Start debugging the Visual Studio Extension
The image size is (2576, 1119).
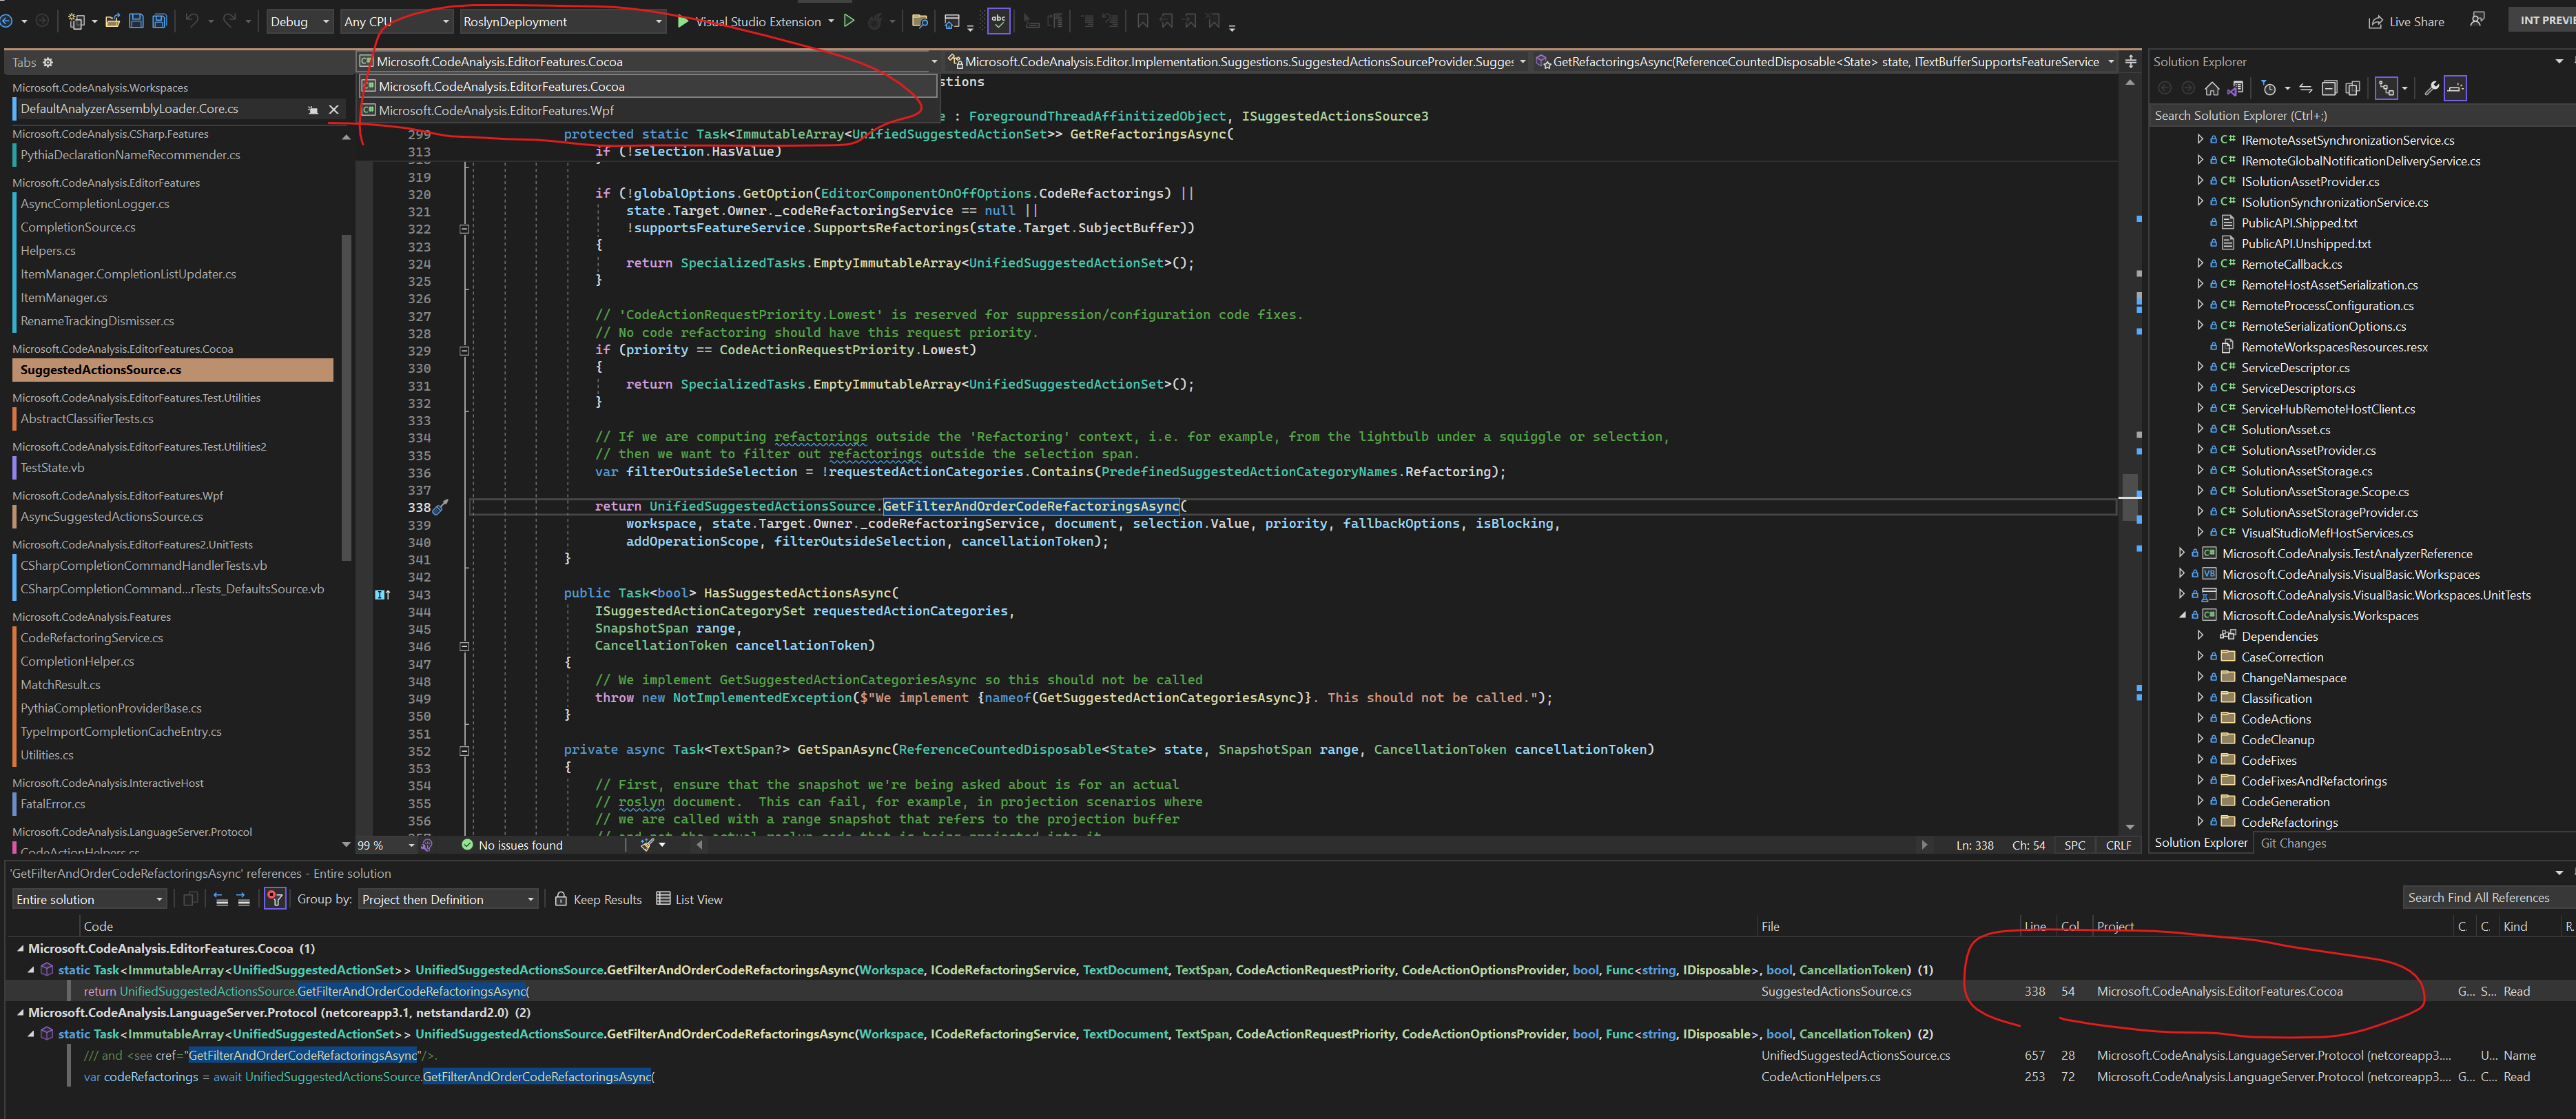click(849, 20)
